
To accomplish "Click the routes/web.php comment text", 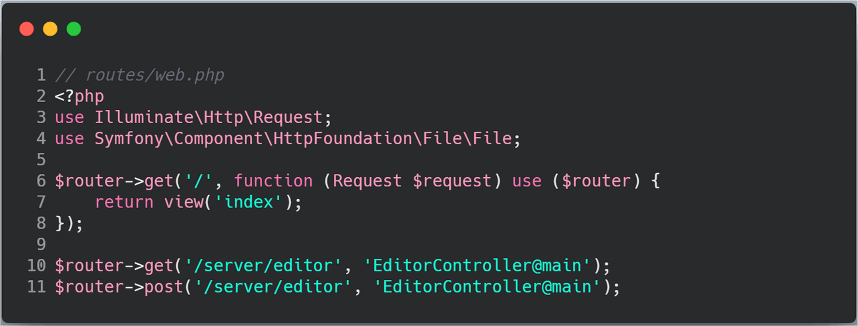I will pyautogui.click(x=139, y=75).
